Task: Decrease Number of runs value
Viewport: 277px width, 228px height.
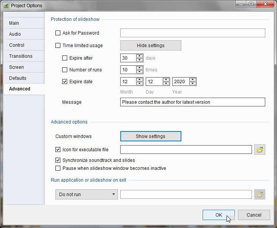Action: coord(140,72)
